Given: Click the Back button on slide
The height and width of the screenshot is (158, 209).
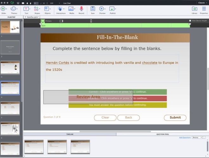Looking at the screenshot, I should (x=129, y=118).
